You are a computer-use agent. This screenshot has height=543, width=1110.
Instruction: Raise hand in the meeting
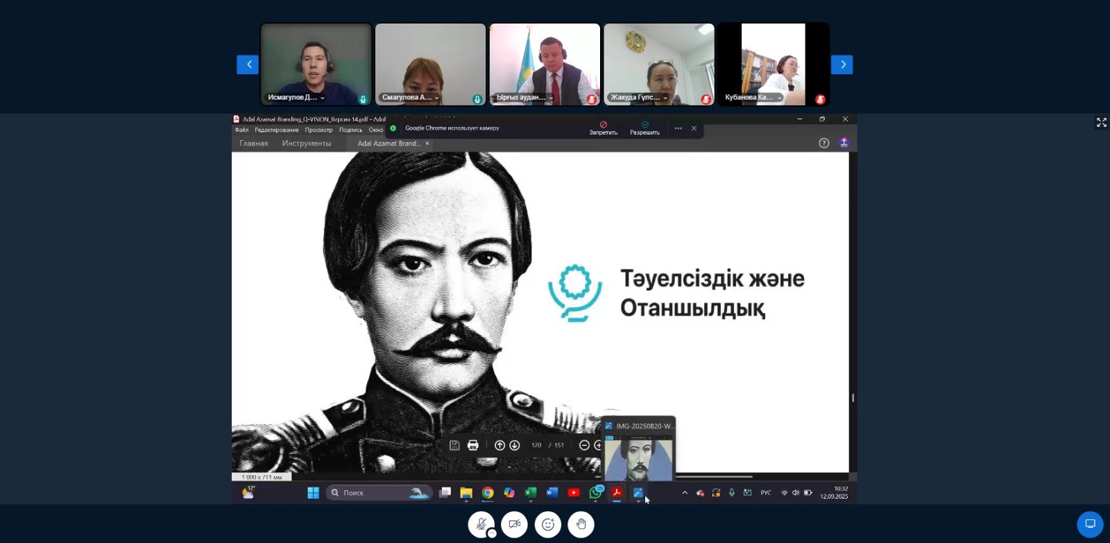581,524
